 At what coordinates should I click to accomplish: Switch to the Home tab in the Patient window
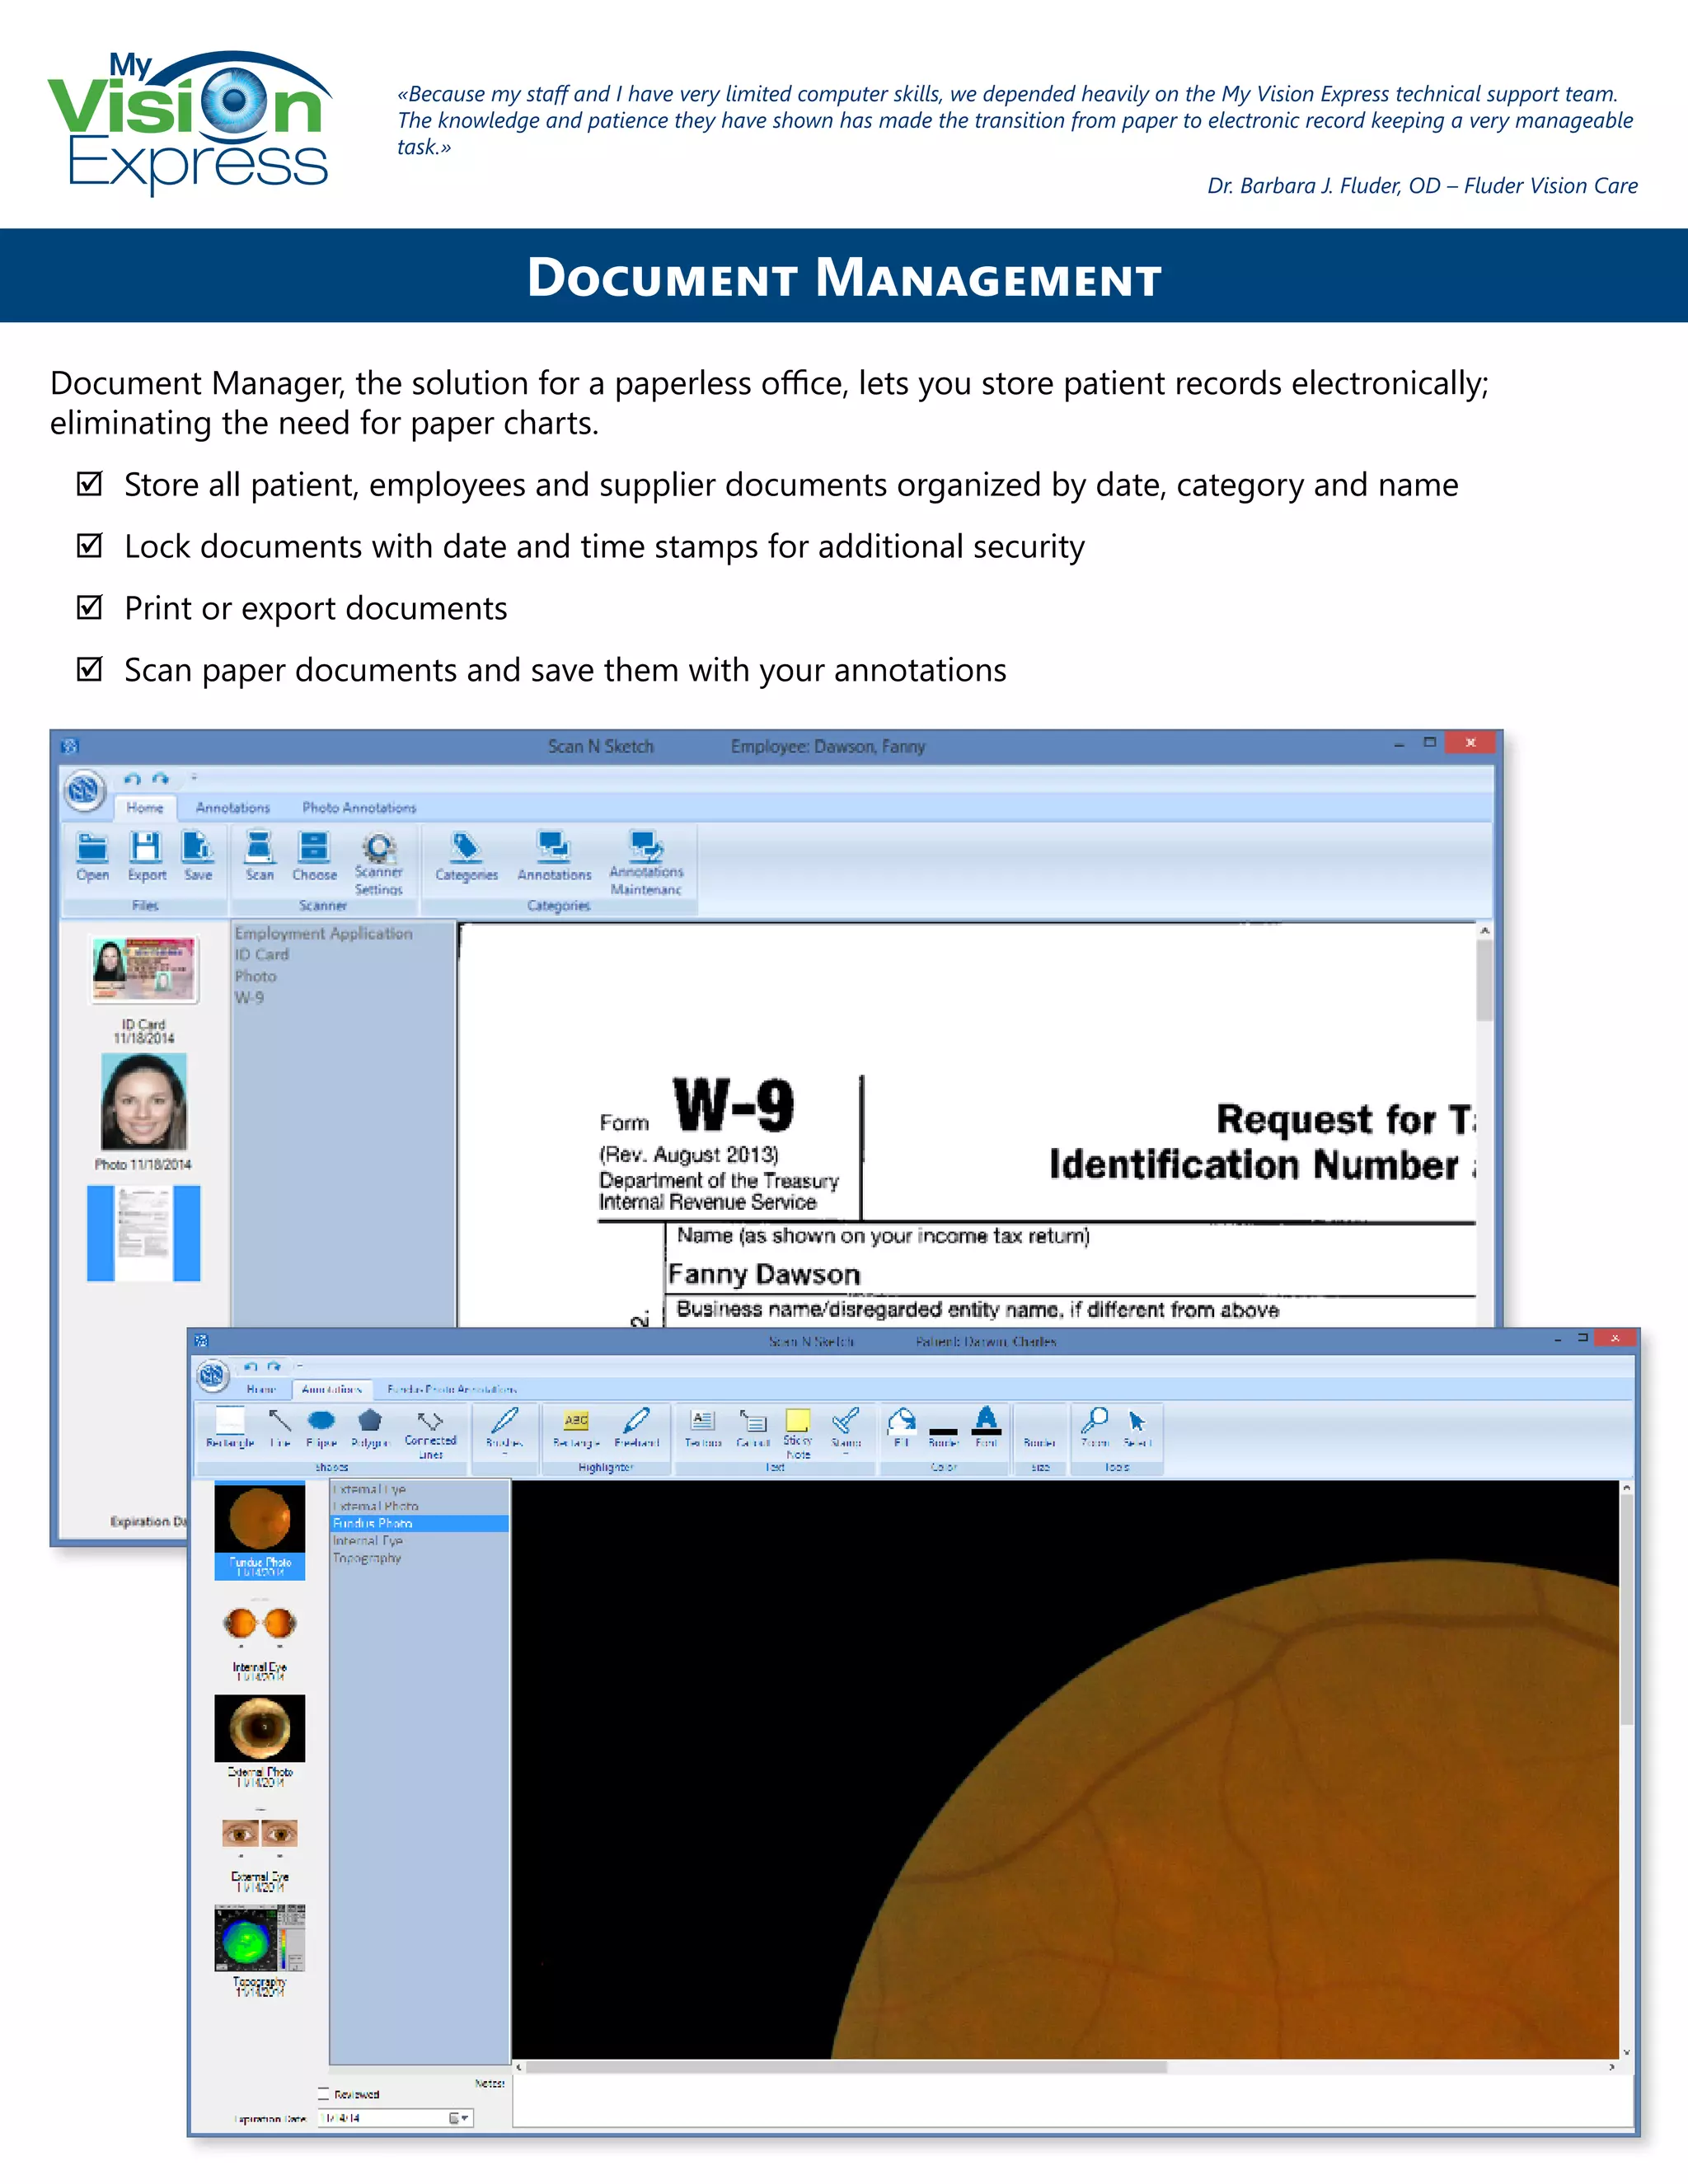coord(261,1389)
